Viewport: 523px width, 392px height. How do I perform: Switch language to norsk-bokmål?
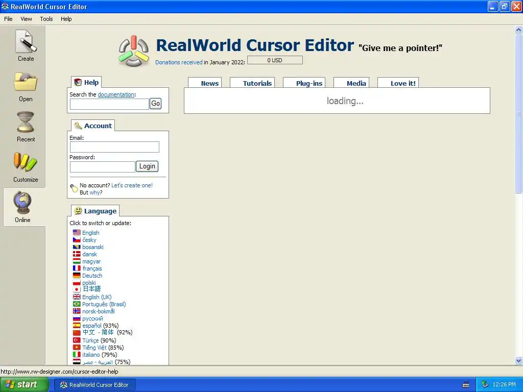(99, 311)
